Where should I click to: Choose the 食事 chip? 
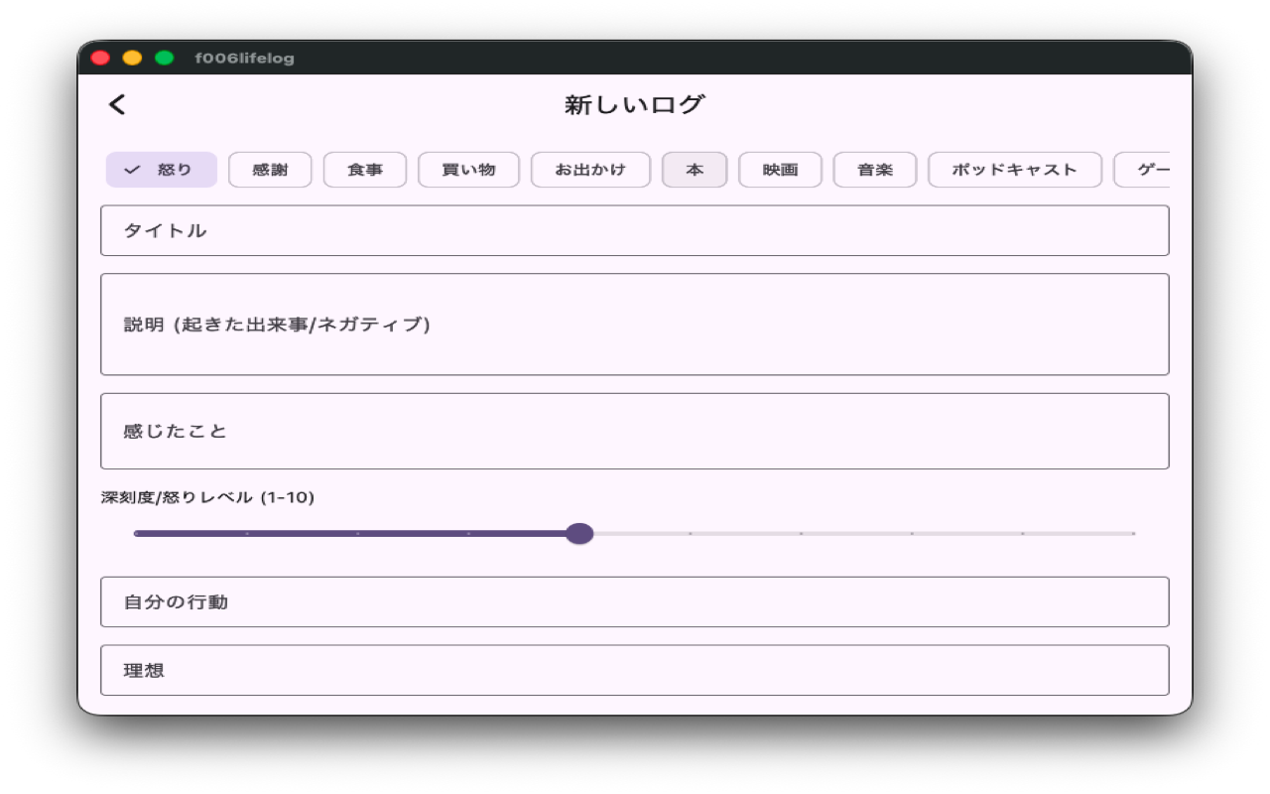tap(365, 170)
